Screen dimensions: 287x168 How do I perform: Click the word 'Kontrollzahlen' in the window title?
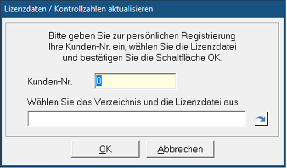pos(80,9)
